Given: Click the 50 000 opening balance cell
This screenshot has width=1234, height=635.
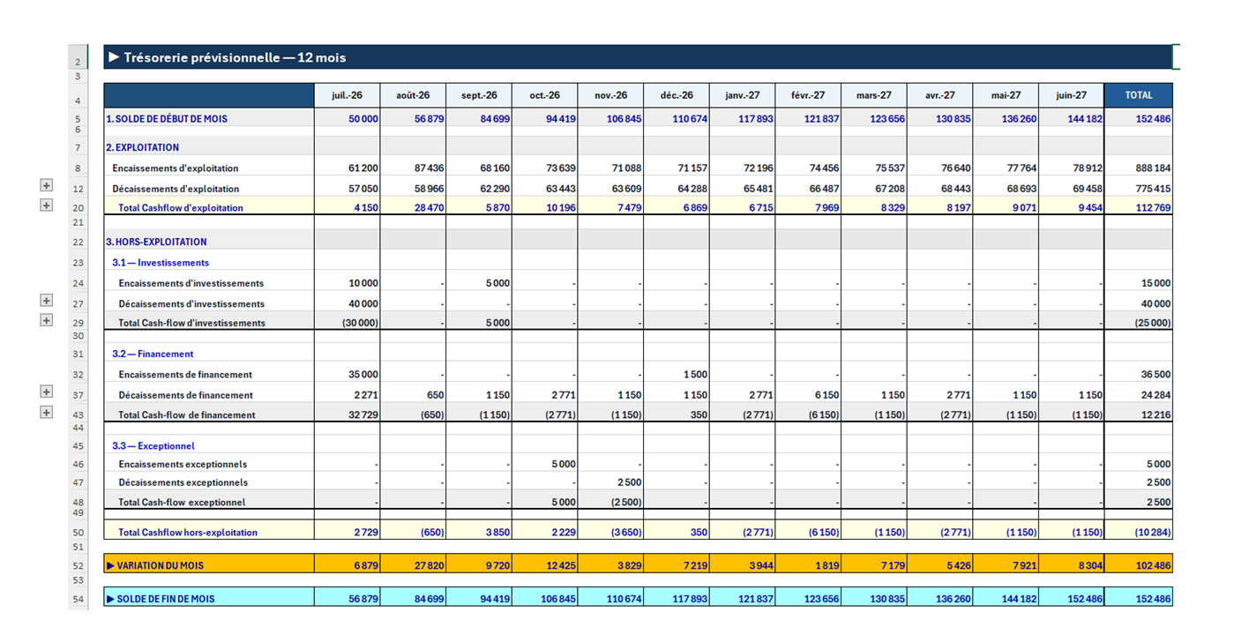Looking at the screenshot, I should pos(348,118).
